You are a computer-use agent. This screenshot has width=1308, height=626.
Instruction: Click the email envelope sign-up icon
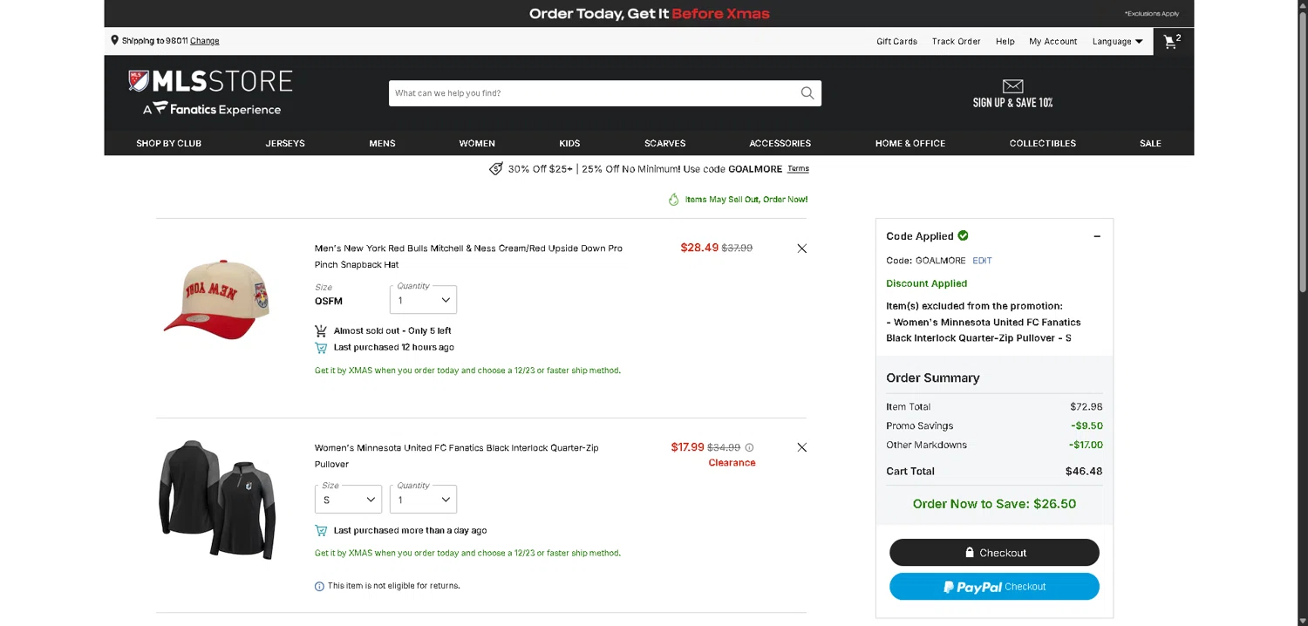[1012, 85]
